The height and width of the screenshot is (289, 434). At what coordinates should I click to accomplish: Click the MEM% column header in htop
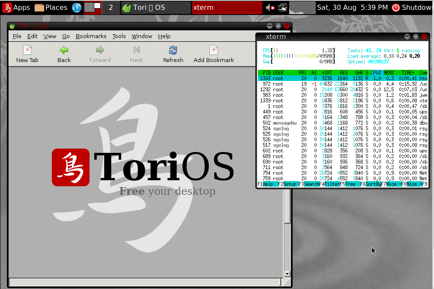(389, 73)
